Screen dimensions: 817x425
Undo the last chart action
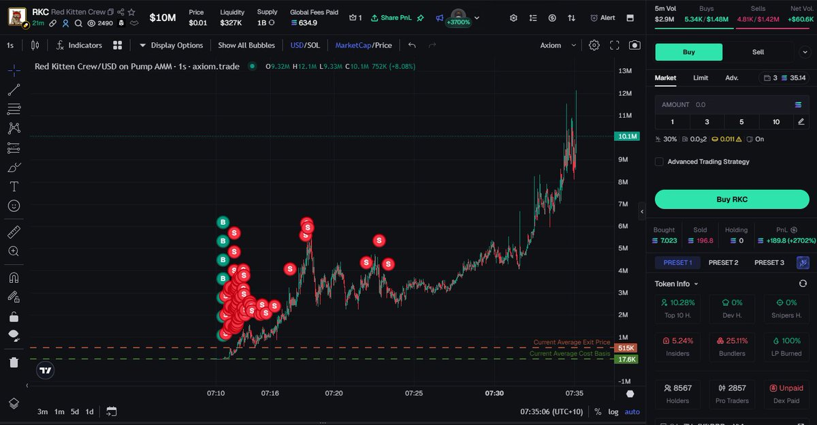click(412, 45)
